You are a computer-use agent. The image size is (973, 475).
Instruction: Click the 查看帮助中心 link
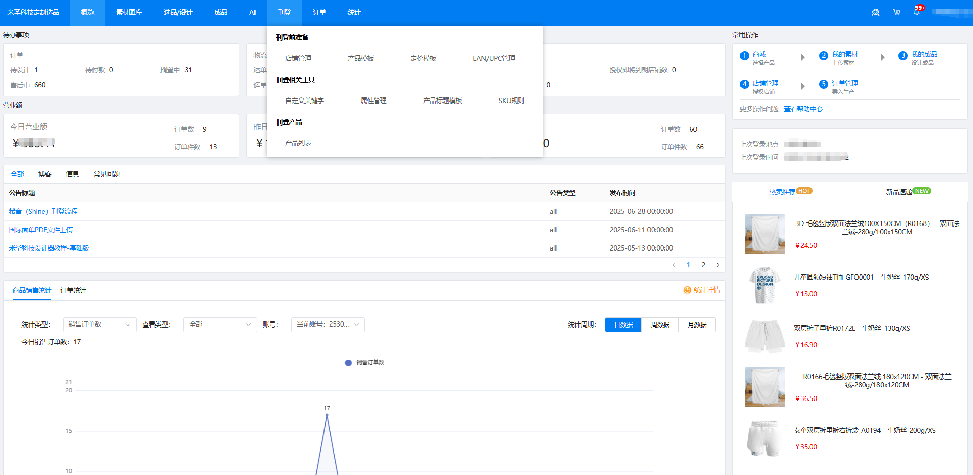pos(803,109)
